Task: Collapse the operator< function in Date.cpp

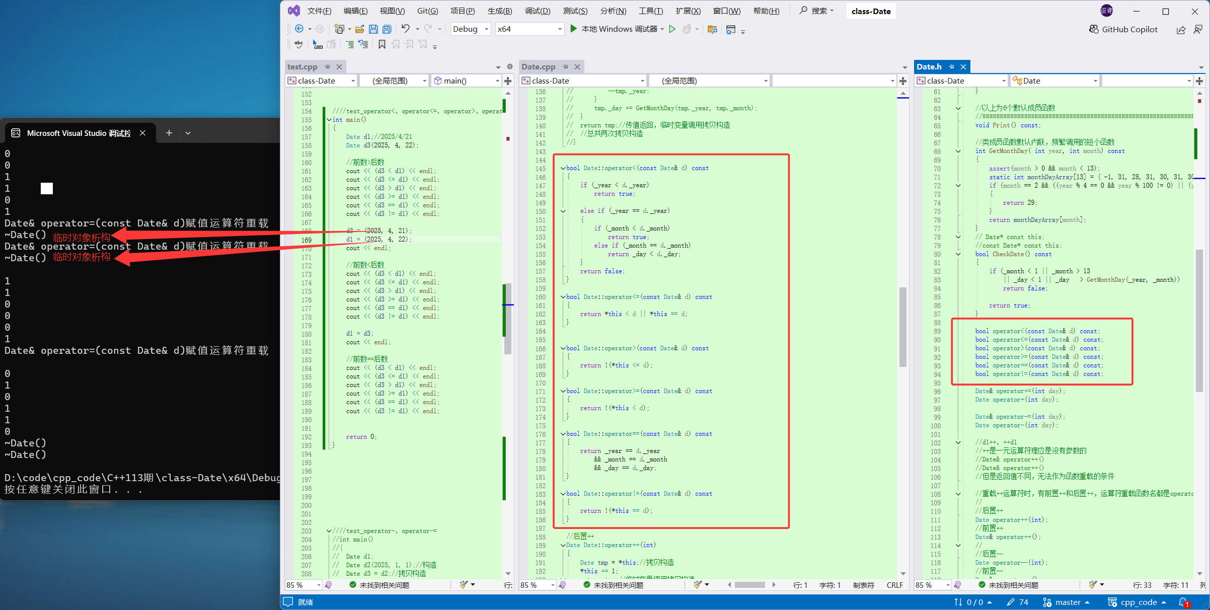Action: [x=563, y=168]
